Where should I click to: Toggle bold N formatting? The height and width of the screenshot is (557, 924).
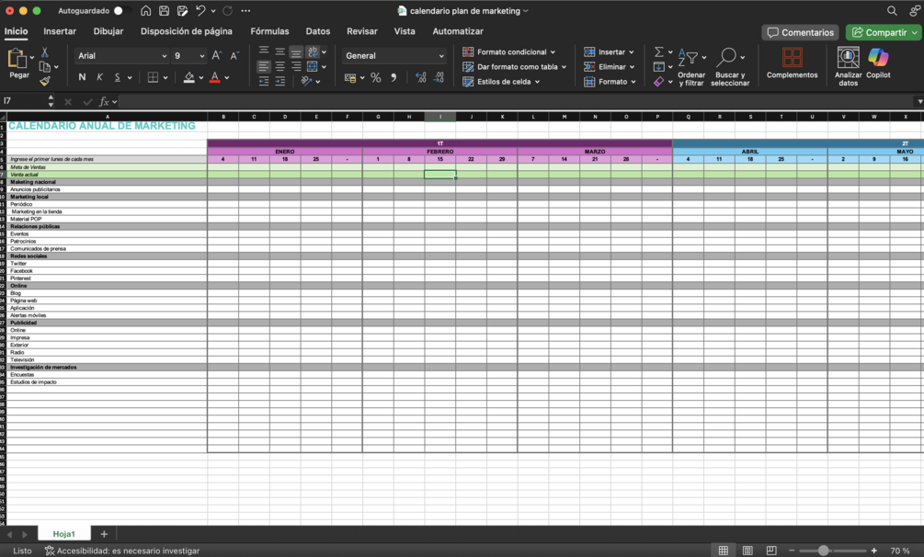(x=82, y=77)
